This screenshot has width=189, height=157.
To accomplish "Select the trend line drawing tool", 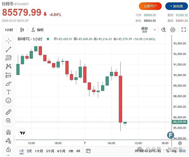I will point(9,49).
